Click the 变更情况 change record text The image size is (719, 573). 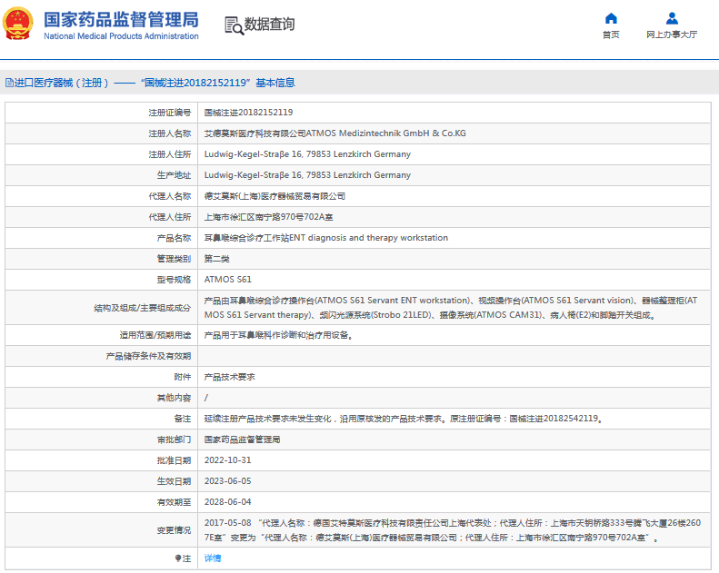coord(452,530)
